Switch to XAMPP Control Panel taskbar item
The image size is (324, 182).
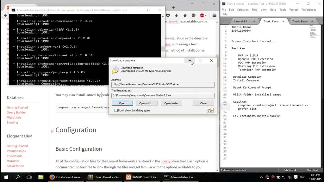142,177
